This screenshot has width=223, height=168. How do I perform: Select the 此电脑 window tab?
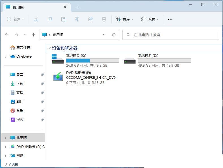37,7
